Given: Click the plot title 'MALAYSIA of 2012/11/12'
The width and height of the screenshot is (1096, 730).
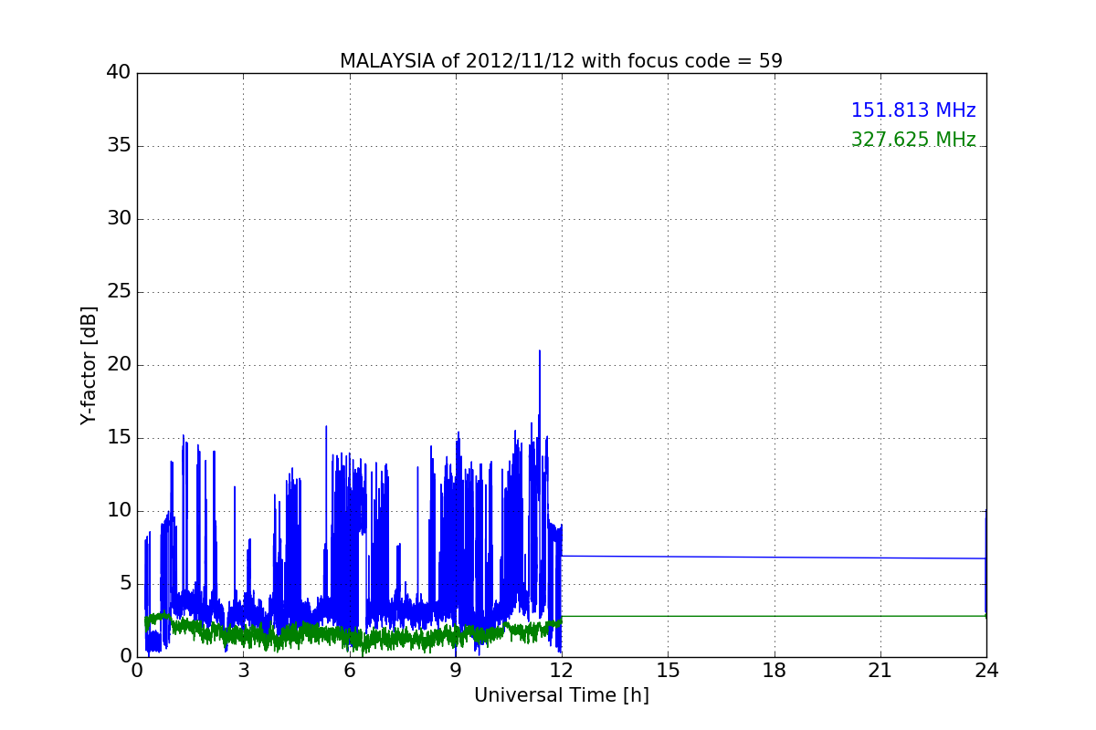Looking at the screenshot, I should 561,61.
